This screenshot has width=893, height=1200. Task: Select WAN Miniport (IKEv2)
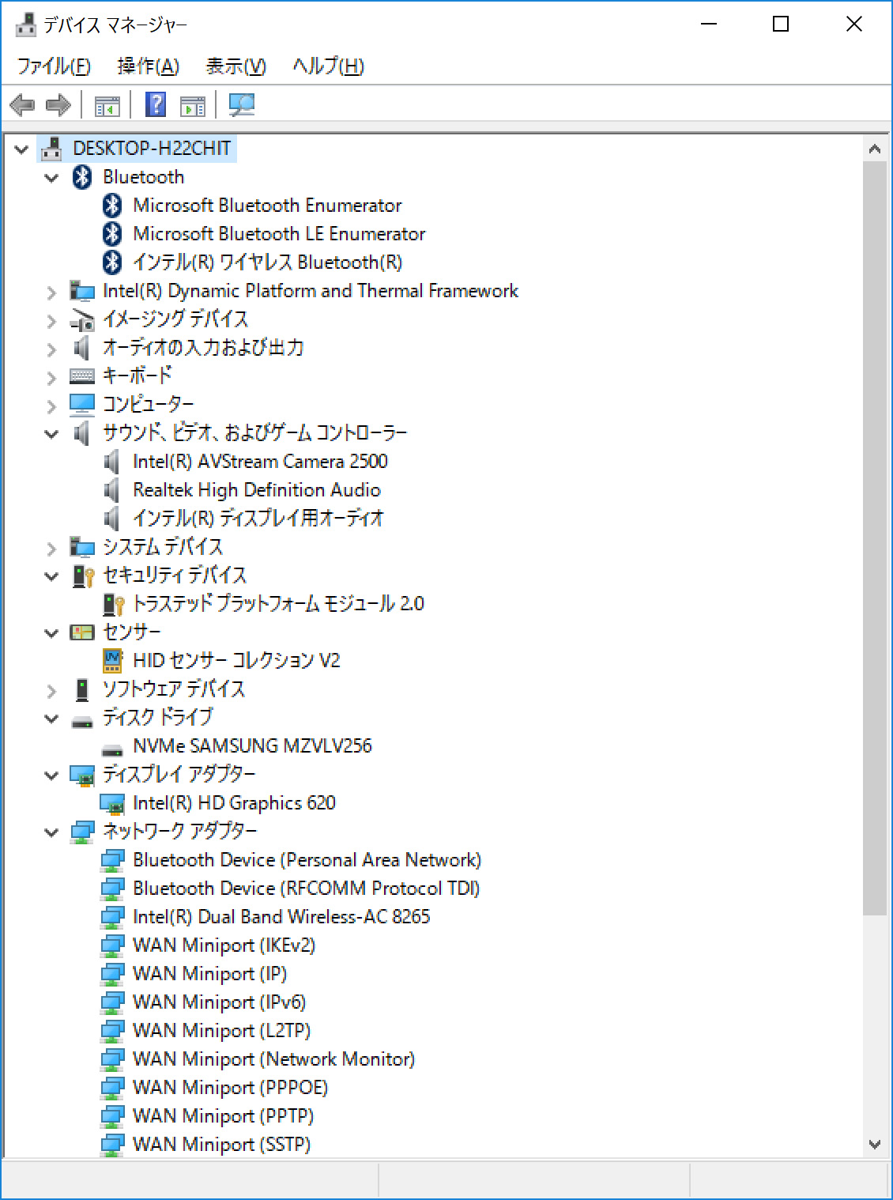coord(224,945)
